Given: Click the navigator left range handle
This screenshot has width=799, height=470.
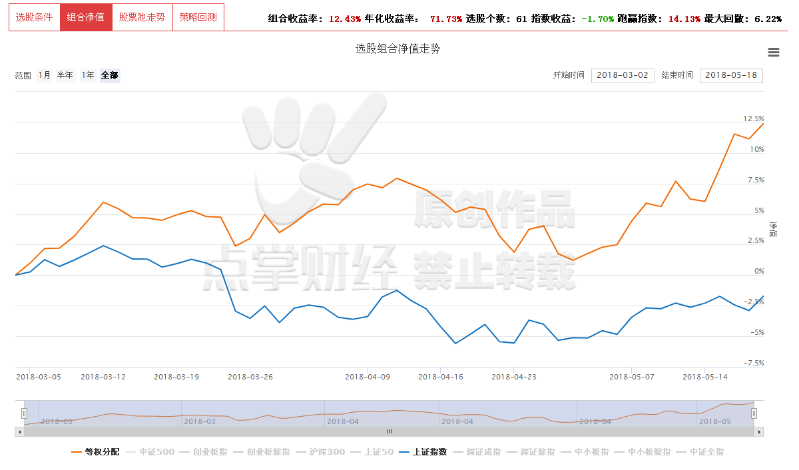Looking at the screenshot, I should click(24, 413).
